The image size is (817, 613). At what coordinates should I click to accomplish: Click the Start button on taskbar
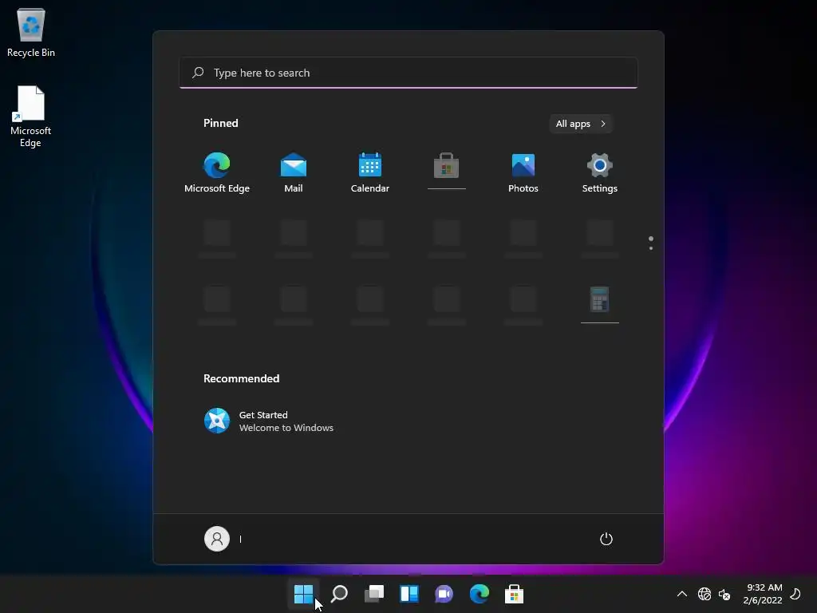303,594
